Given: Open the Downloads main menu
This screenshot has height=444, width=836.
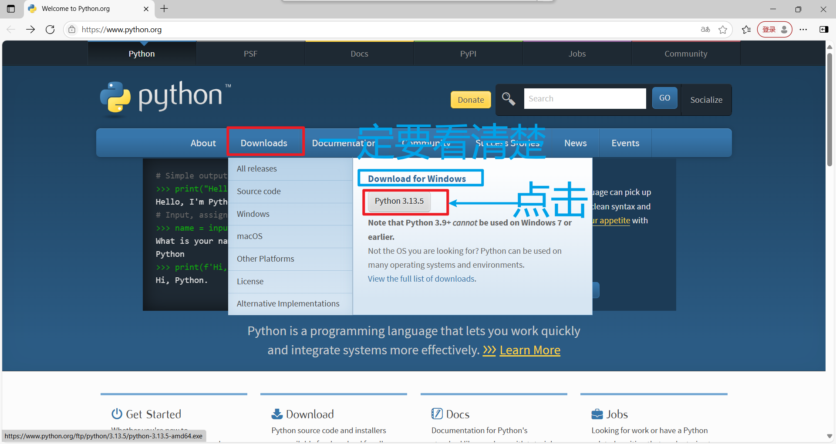Looking at the screenshot, I should 264,143.
